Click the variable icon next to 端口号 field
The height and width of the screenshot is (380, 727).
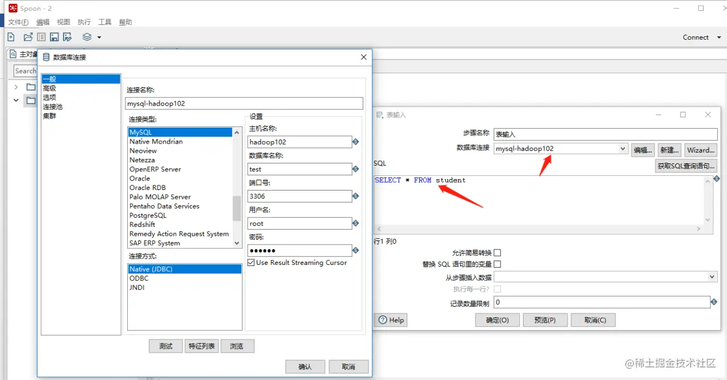coord(356,196)
